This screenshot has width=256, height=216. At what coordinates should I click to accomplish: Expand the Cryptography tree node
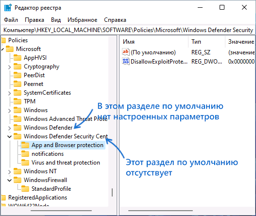pyautogui.click(x=9, y=67)
